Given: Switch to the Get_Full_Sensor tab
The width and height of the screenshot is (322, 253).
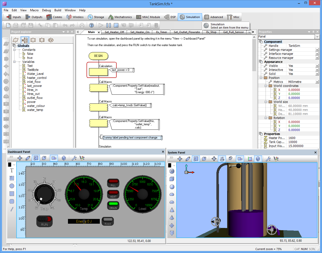Looking at the screenshot, I should pos(233,32).
